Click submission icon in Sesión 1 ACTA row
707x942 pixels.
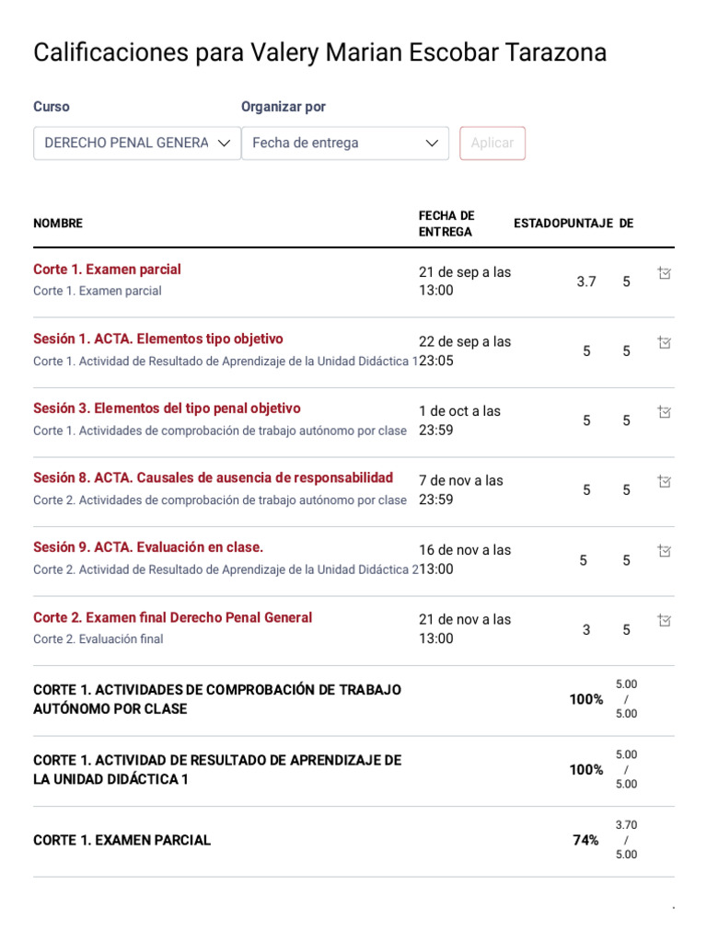(x=665, y=342)
